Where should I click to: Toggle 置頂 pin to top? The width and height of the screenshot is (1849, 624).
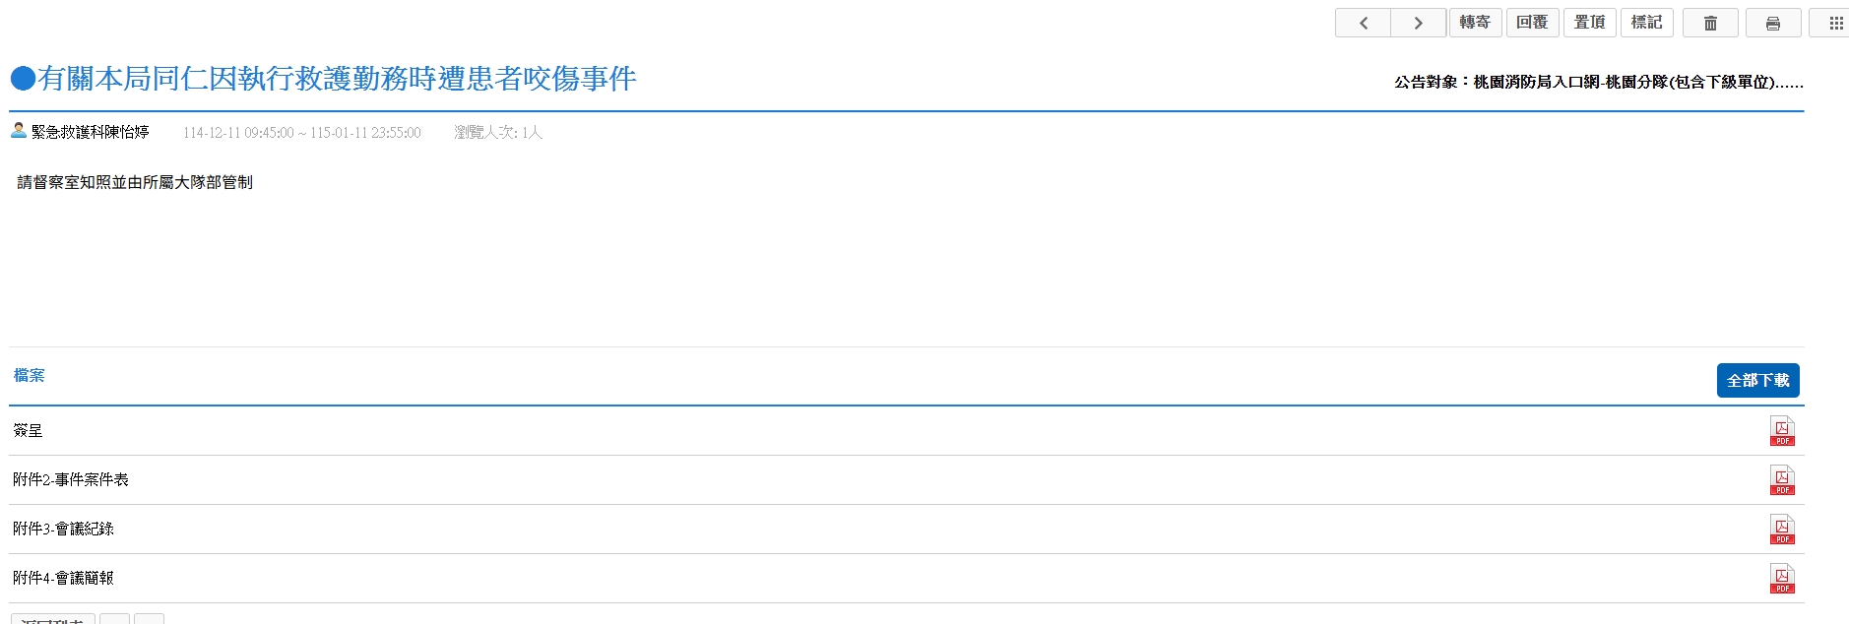[1589, 23]
